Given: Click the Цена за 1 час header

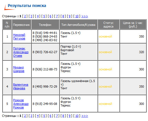Looking at the screenshot, I should click(x=133, y=25).
